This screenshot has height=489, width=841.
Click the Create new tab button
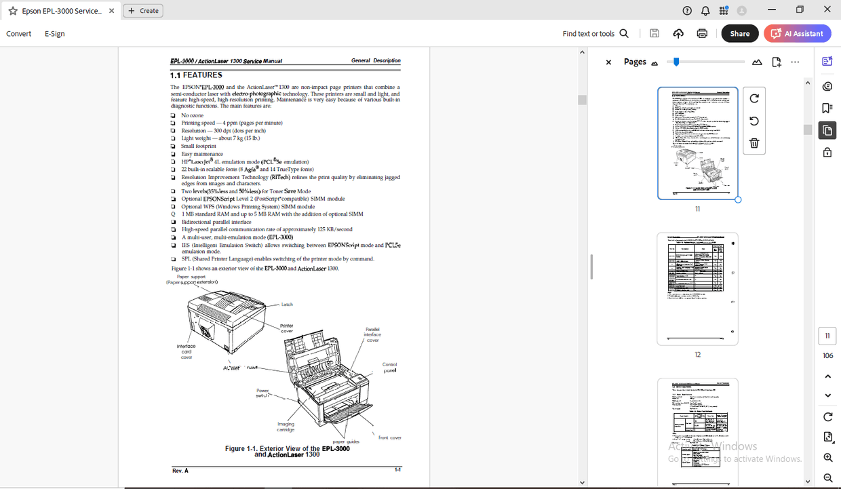[143, 11]
